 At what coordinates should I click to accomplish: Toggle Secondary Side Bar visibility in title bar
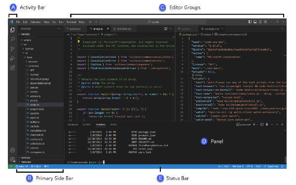click(x=260, y=22)
